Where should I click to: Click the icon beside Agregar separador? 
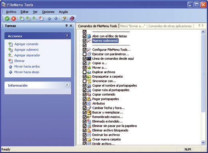tap(10, 55)
